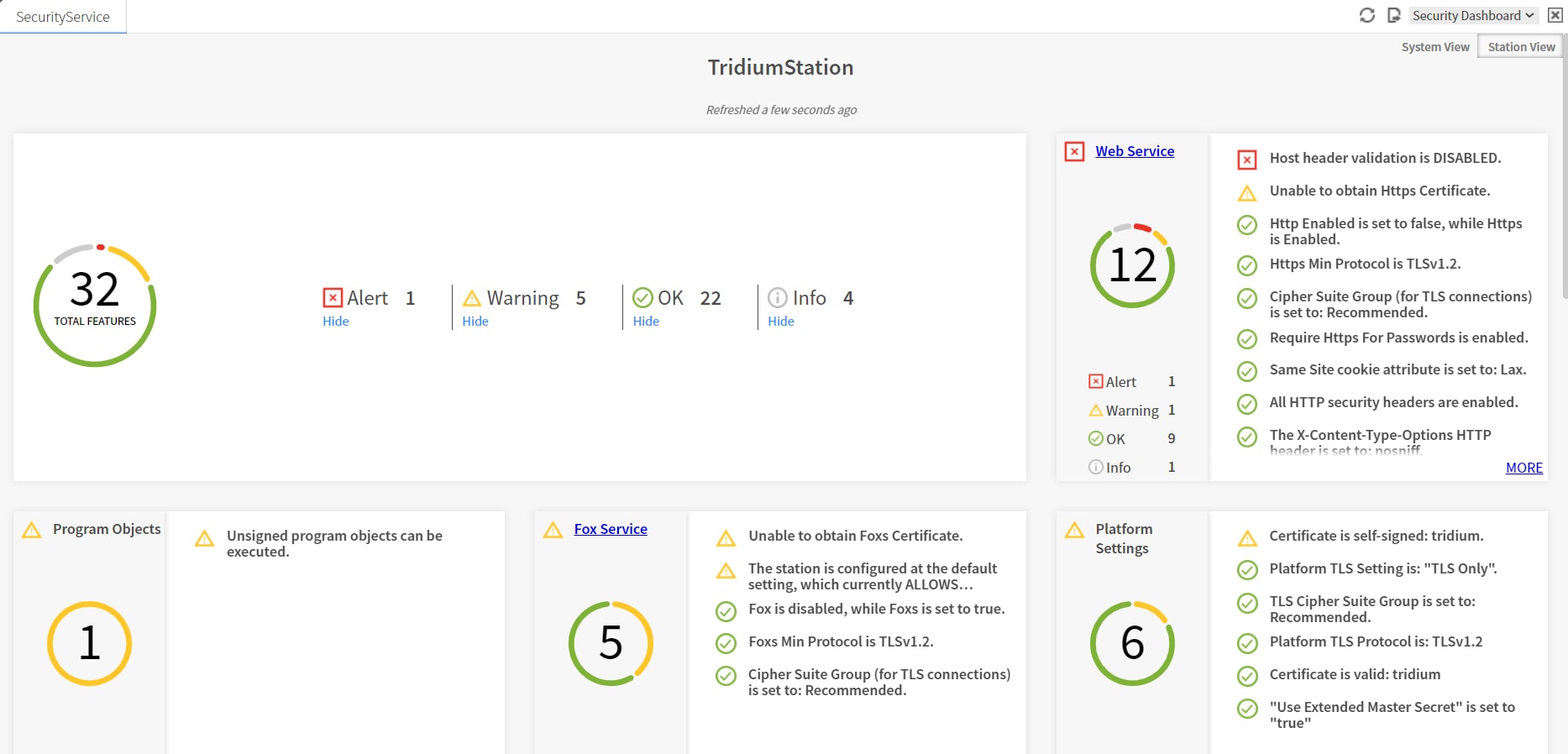Switch to System View

pyautogui.click(x=1435, y=47)
